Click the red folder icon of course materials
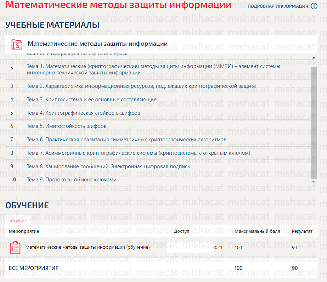 (x=17, y=44)
